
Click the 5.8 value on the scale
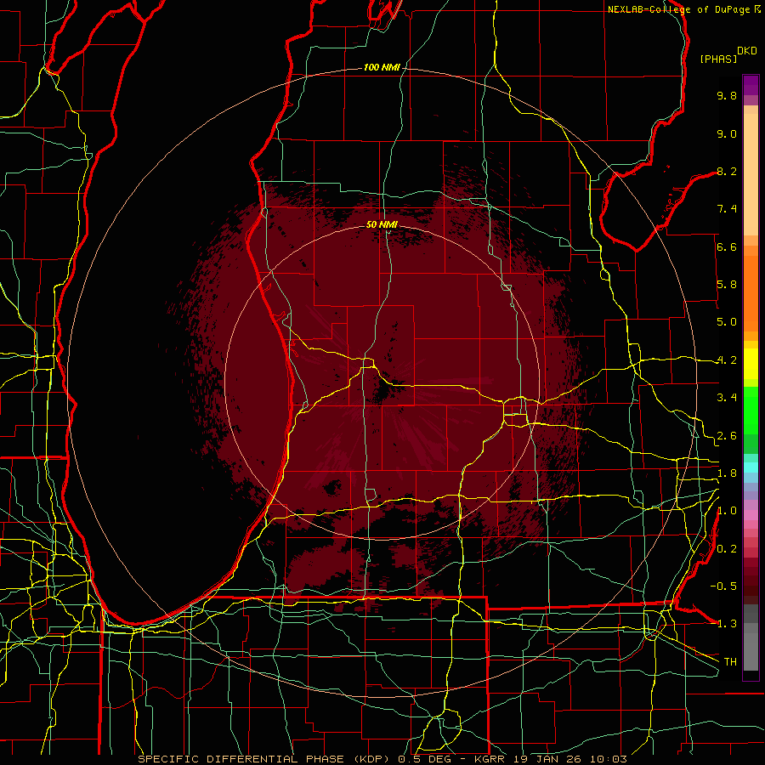click(x=727, y=285)
